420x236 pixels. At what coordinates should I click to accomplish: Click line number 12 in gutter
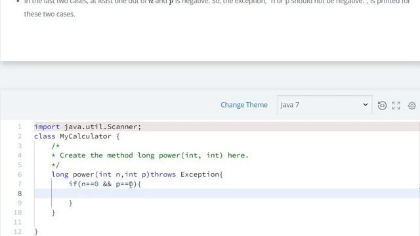pyautogui.click(x=18, y=231)
